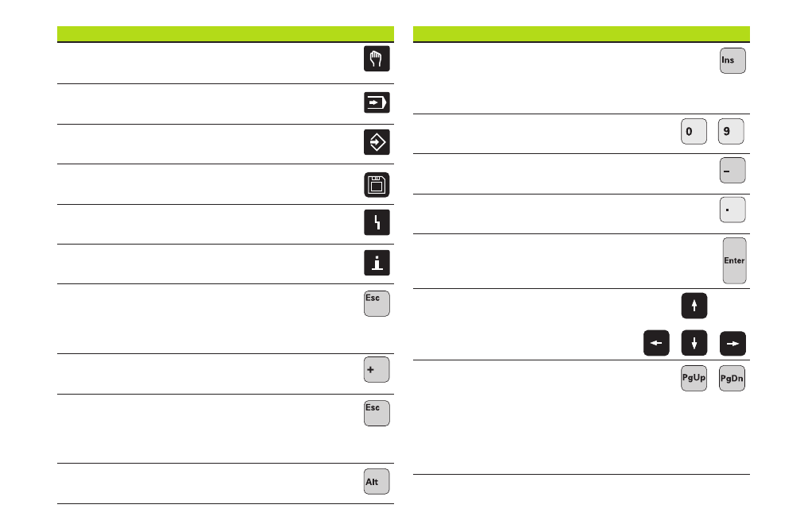Click the PgUp key
This screenshot has width=804, height=520.
click(694, 378)
